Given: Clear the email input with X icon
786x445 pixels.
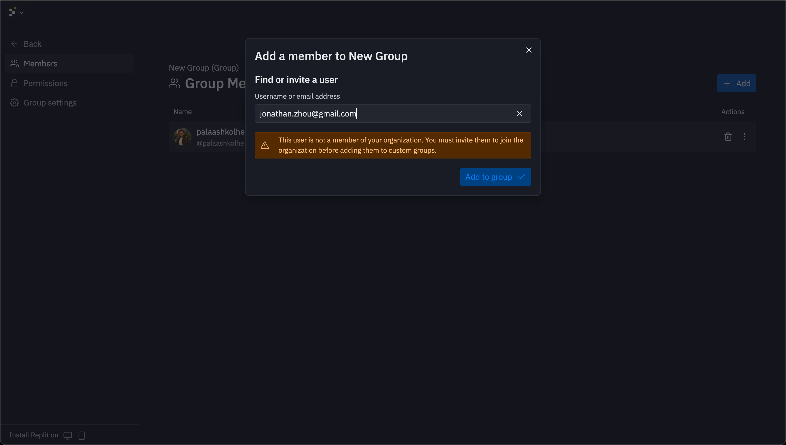Looking at the screenshot, I should click(x=519, y=113).
